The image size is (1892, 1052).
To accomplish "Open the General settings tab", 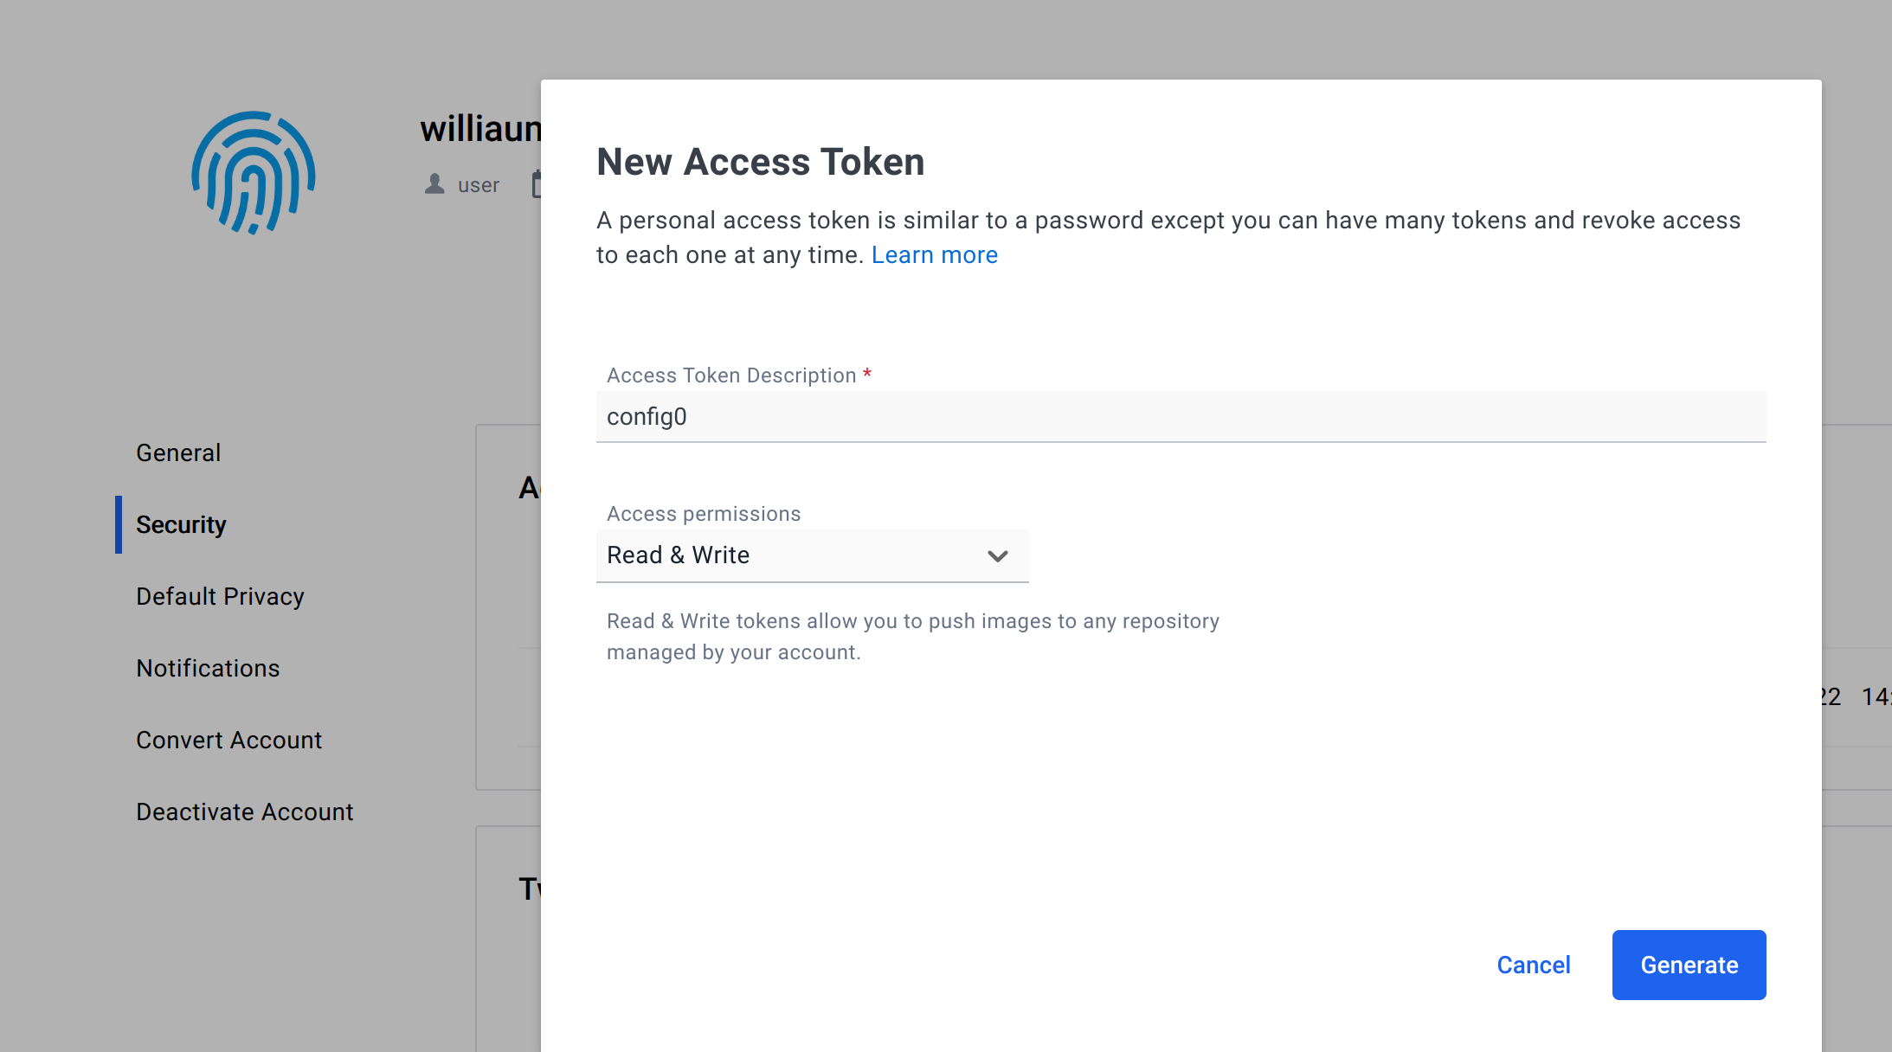I will click(178, 452).
